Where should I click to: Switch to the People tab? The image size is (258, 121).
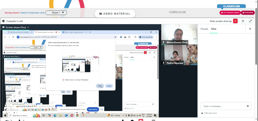tap(204, 29)
